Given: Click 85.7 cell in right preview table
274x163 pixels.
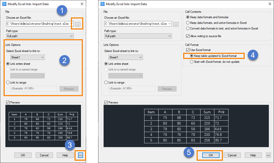Looking at the screenshot, I should coord(221,140).
